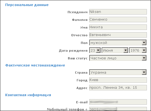
Task: Expand the Ваш статус dropdown
Action: coord(118,58)
